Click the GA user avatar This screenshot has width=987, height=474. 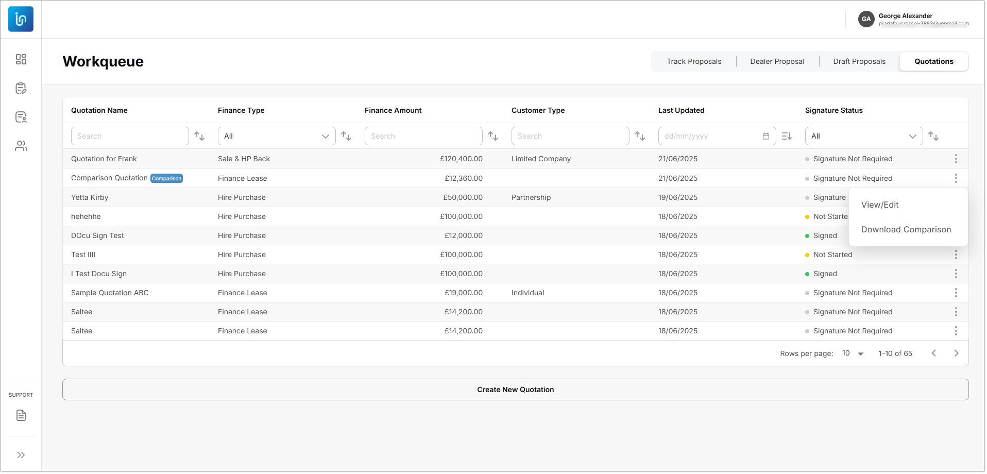click(x=866, y=19)
